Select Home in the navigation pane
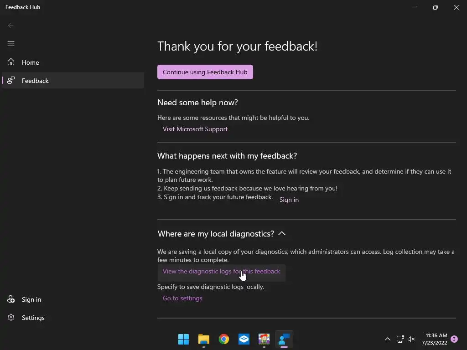This screenshot has width=467, height=350. pyautogui.click(x=73, y=62)
